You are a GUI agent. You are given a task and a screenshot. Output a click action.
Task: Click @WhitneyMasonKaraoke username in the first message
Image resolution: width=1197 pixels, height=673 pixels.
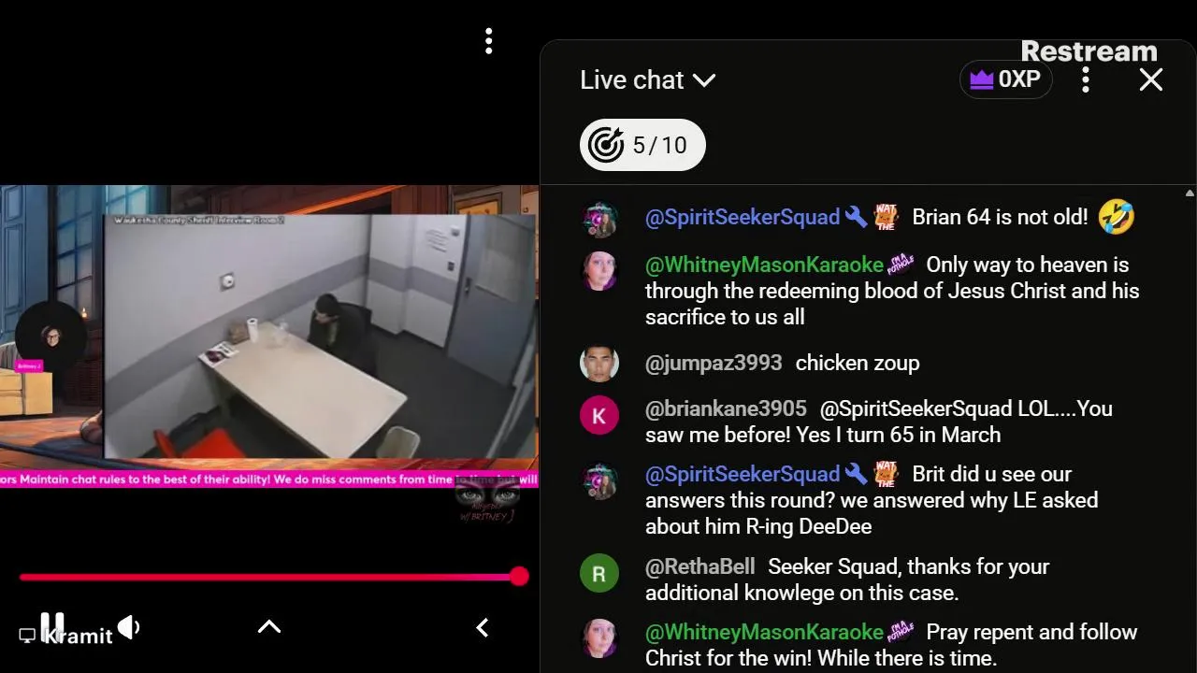764,265
